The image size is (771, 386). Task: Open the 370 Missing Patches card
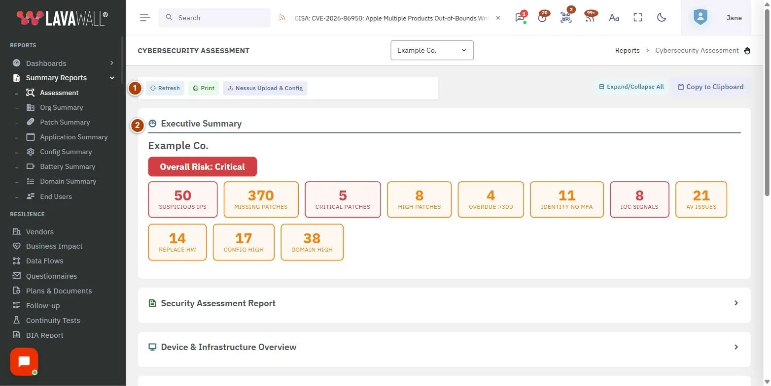pos(261,199)
